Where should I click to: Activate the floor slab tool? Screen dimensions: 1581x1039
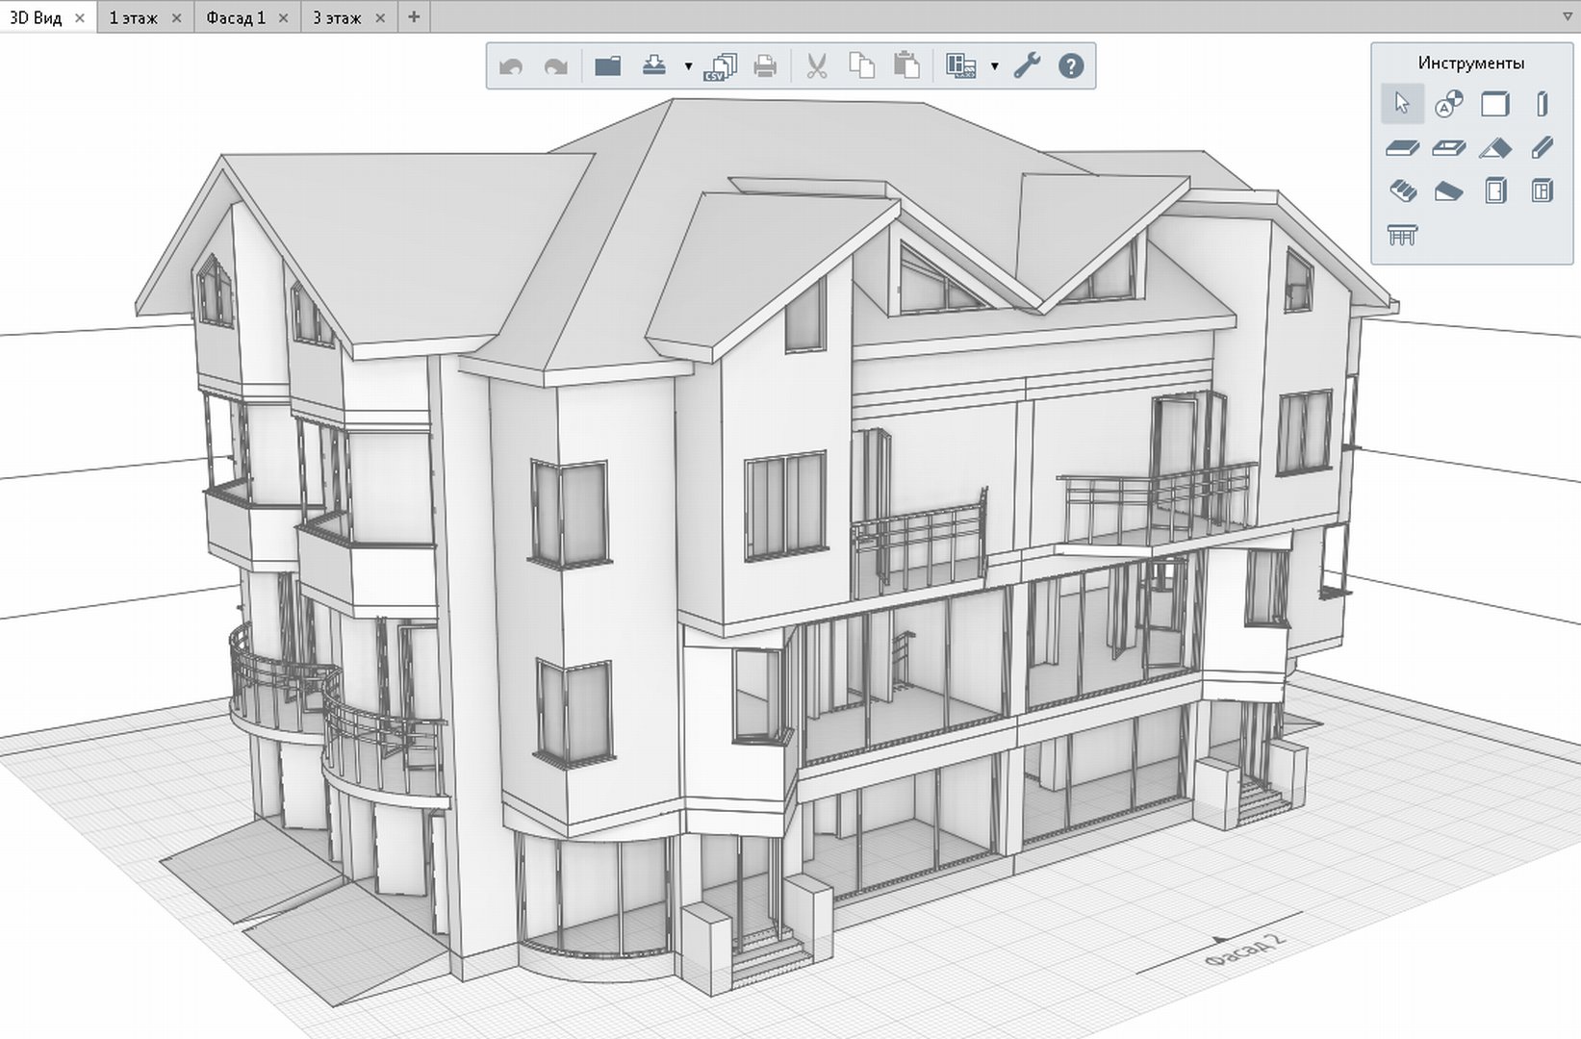pyautogui.click(x=1402, y=148)
